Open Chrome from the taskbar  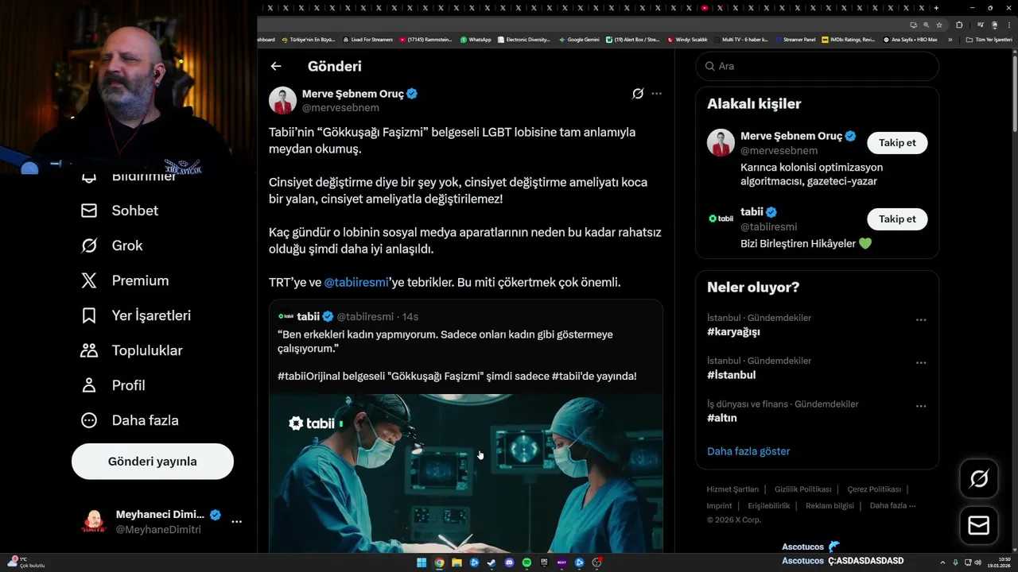pos(439,562)
